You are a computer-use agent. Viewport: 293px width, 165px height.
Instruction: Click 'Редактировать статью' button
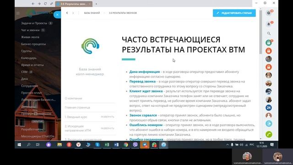[234, 13]
